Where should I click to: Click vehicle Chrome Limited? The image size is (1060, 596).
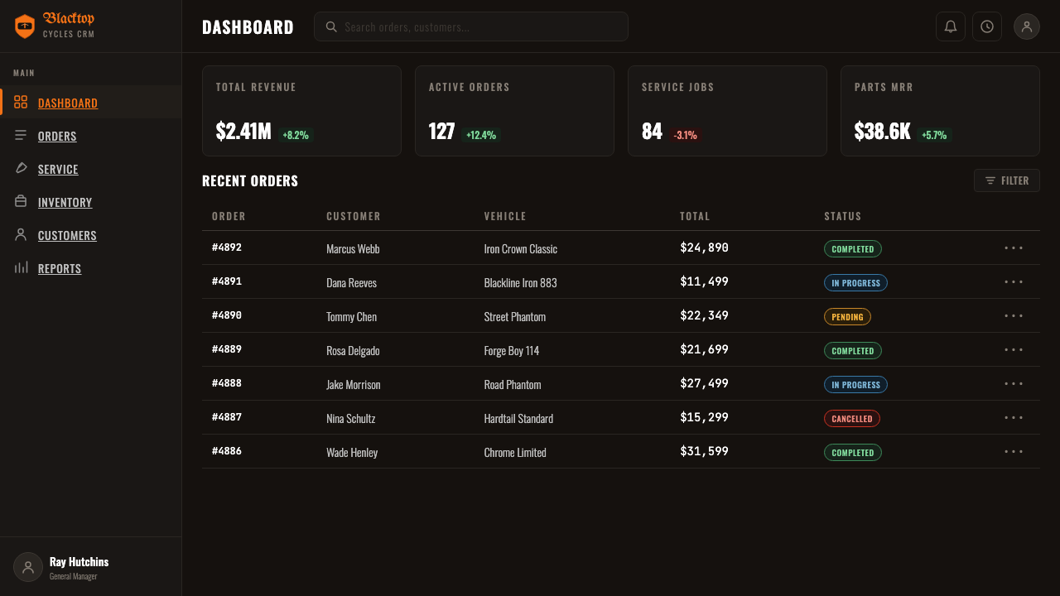pos(515,452)
